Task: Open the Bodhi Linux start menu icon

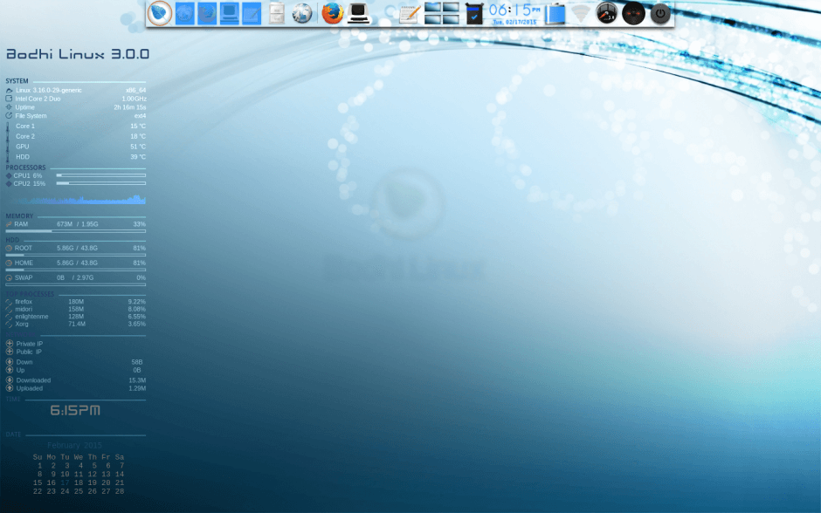Action: 160,14
